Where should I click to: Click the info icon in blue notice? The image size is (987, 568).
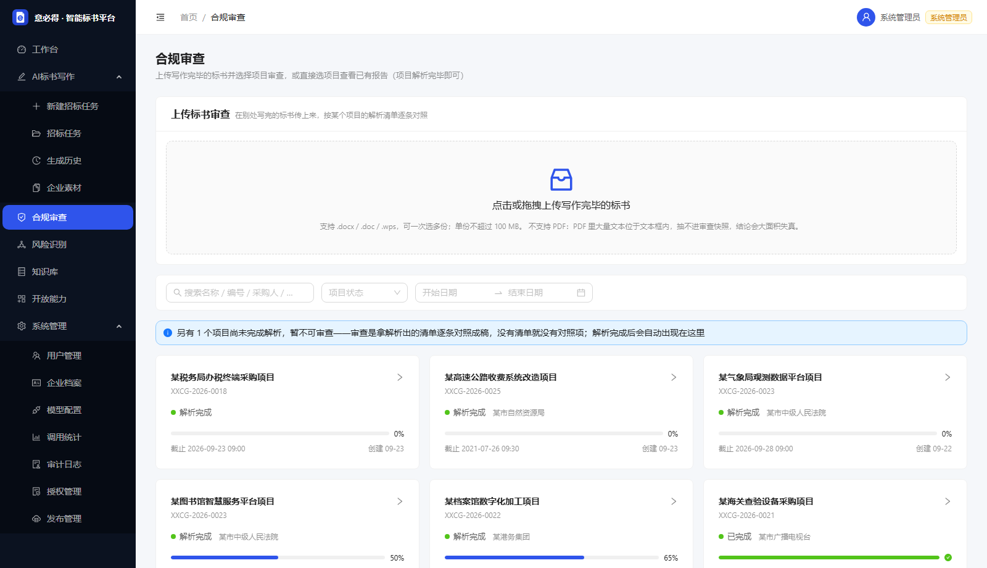click(168, 333)
